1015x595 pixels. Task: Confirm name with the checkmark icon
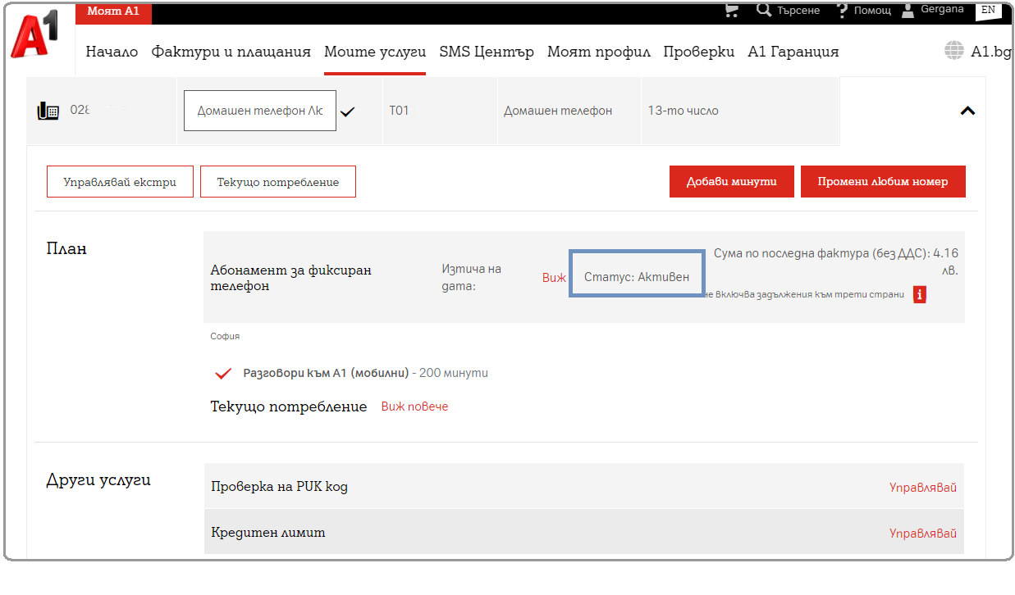(348, 111)
